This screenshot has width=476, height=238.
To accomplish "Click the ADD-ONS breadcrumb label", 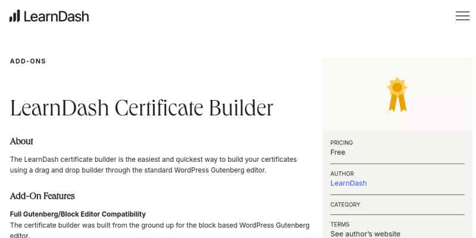I will [x=28, y=61].
